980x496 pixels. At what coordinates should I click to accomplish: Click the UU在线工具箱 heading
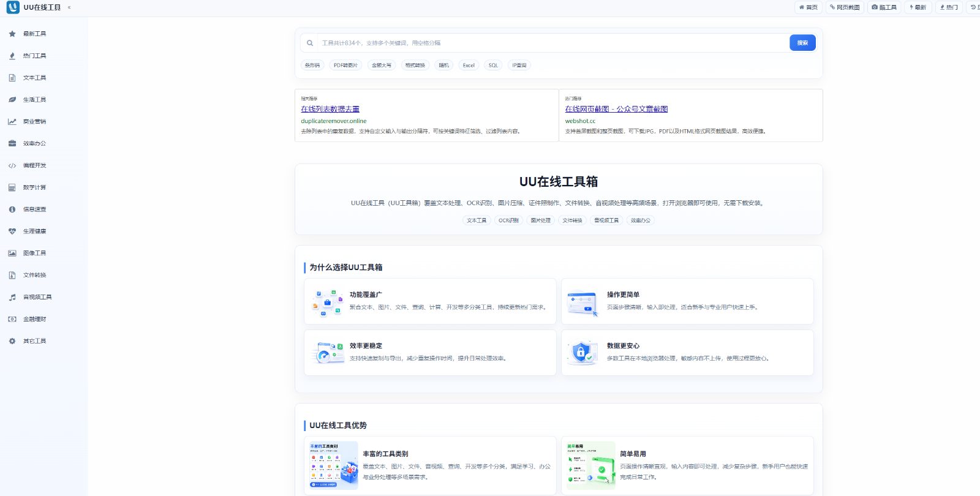559,182
